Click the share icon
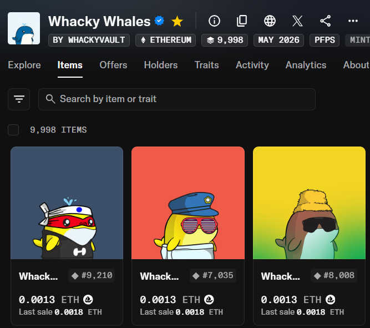This screenshot has width=370, height=328. (325, 21)
